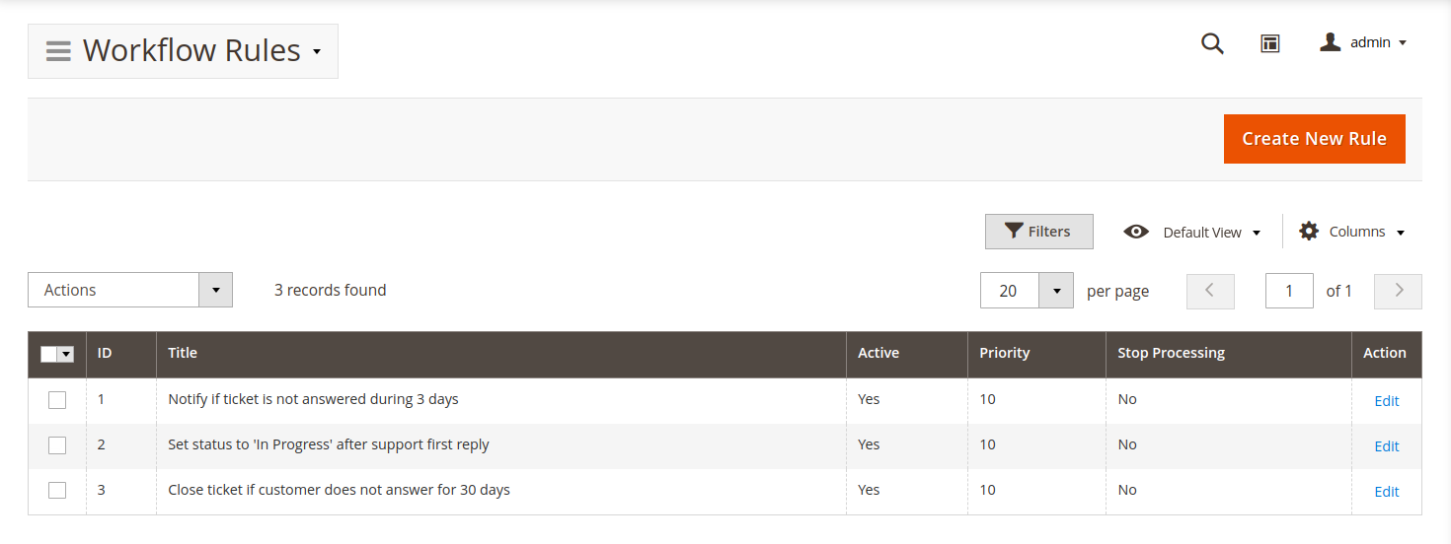Image resolution: width=1451 pixels, height=544 pixels.
Task: Click the current page number field
Action: point(1289,291)
